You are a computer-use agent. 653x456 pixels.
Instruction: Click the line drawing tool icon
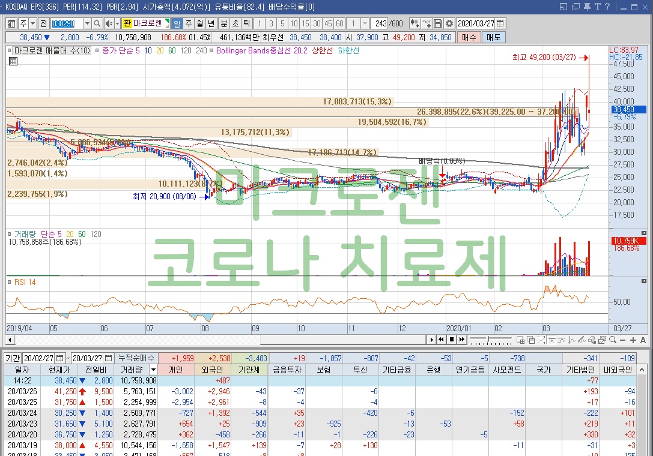click(x=427, y=23)
